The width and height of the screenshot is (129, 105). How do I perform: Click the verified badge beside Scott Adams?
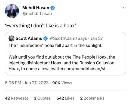point(45,38)
